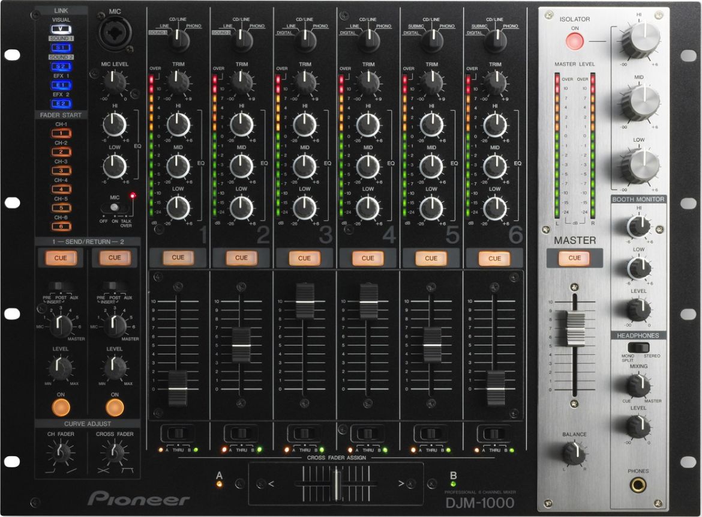Click the PHONES headphone jack
702x517 pixels.
pyautogui.click(x=638, y=485)
